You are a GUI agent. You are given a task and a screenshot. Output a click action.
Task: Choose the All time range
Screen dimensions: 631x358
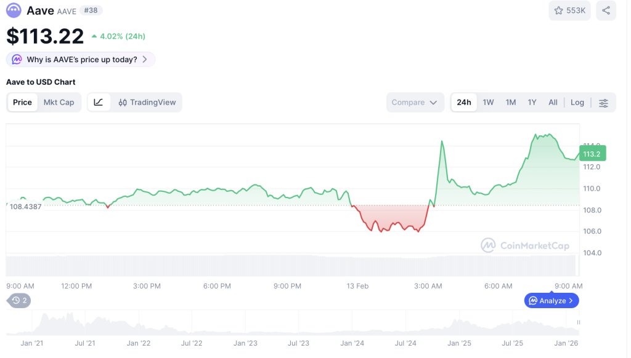[553, 102]
